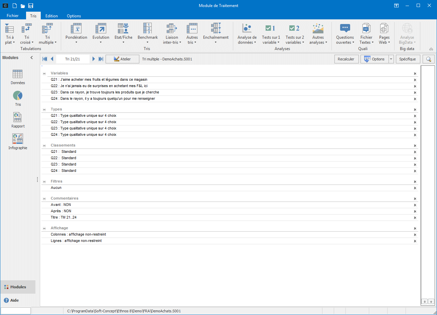
Task: Click the Pondération ribbon icon
Action: point(76,29)
